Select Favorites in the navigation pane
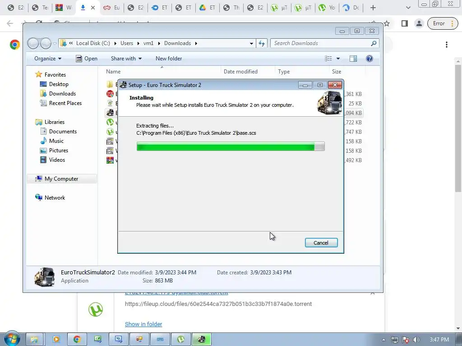The width and height of the screenshot is (462, 346). pyautogui.click(x=55, y=75)
